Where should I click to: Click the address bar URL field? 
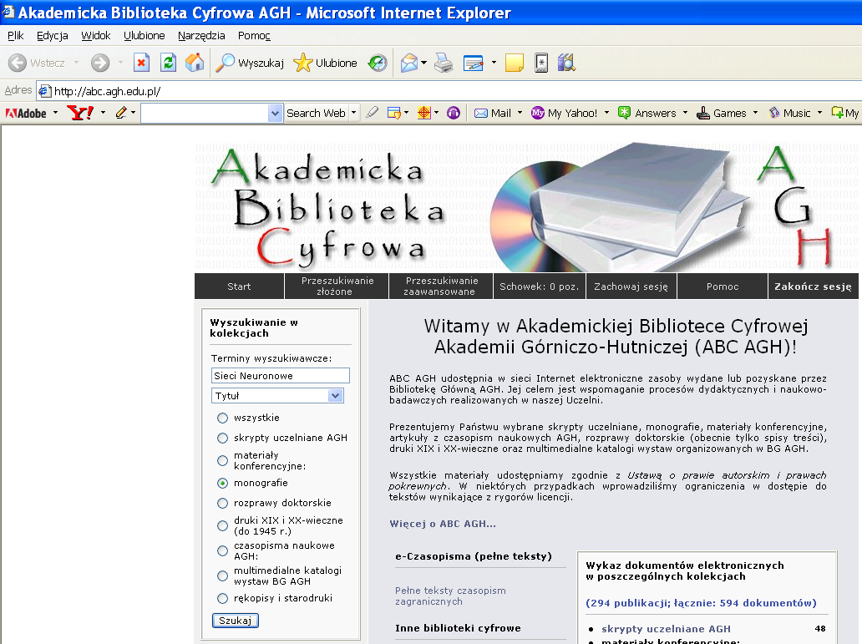click(x=449, y=91)
